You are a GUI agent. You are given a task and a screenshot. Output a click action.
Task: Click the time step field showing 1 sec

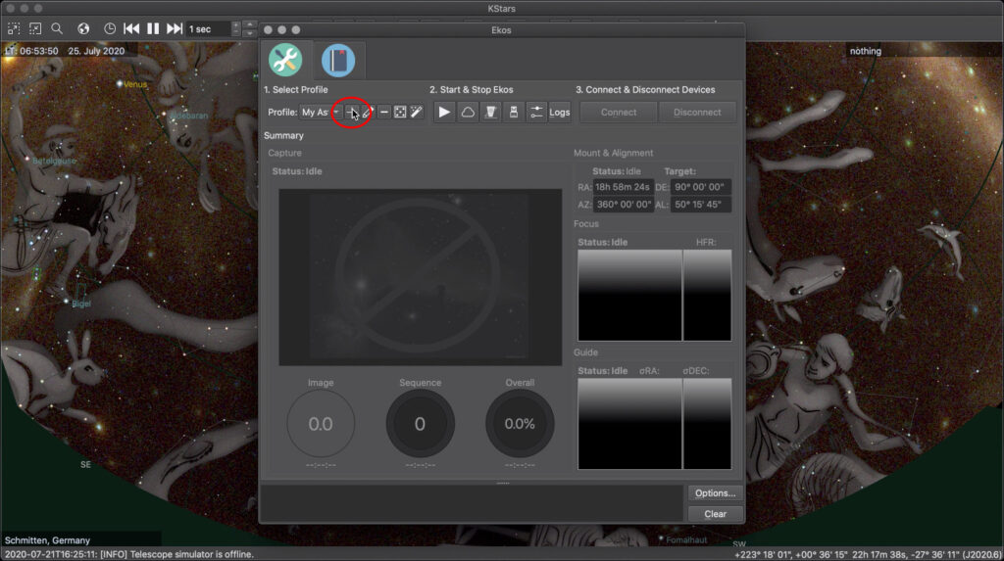(209, 28)
